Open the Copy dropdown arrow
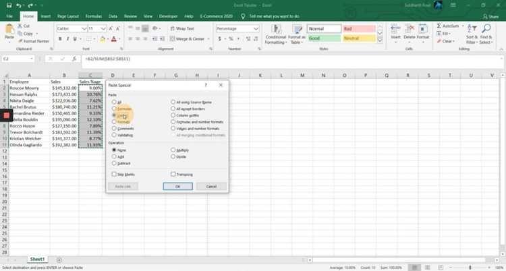Image resolution: width=506 pixels, height=271 pixels. click(x=36, y=34)
